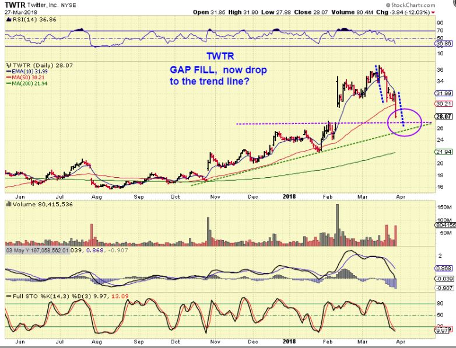The height and width of the screenshot is (348, 456).
Task: Click Aug on the bottom stochastic date axis
Action: [97, 342]
